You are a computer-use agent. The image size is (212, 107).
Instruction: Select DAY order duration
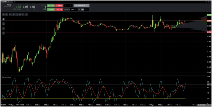click(82, 10)
